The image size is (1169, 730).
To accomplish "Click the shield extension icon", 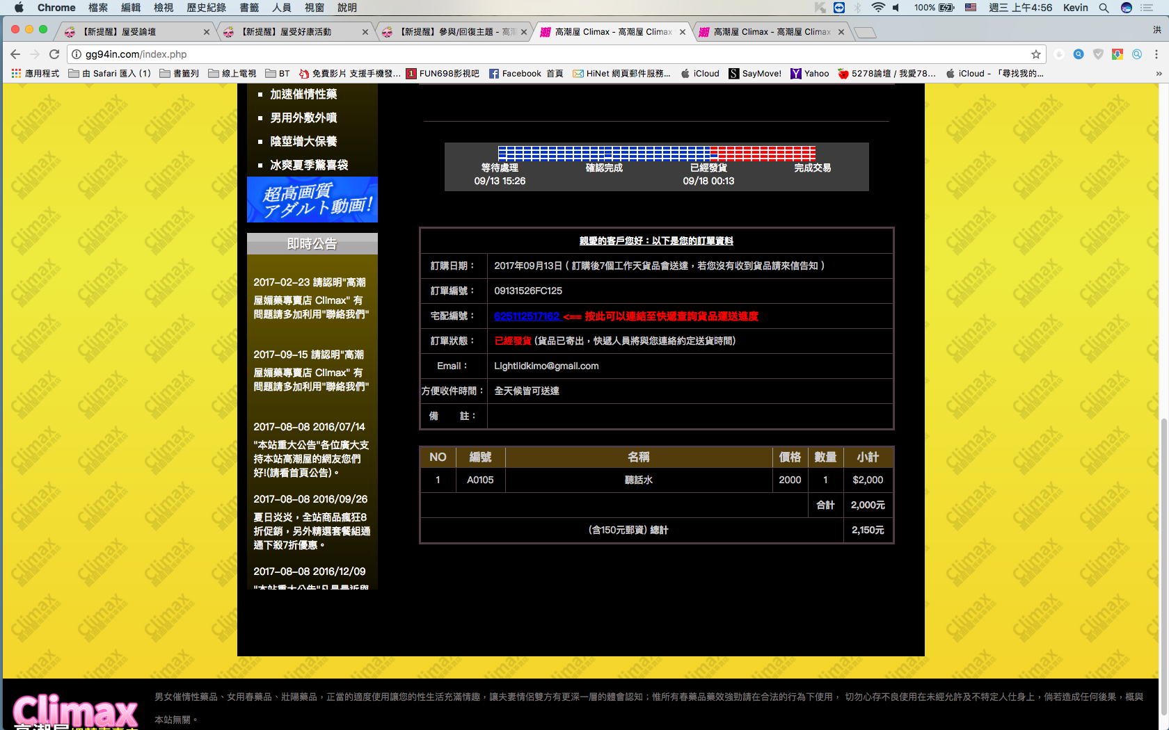I will (x=1098, y=54).
